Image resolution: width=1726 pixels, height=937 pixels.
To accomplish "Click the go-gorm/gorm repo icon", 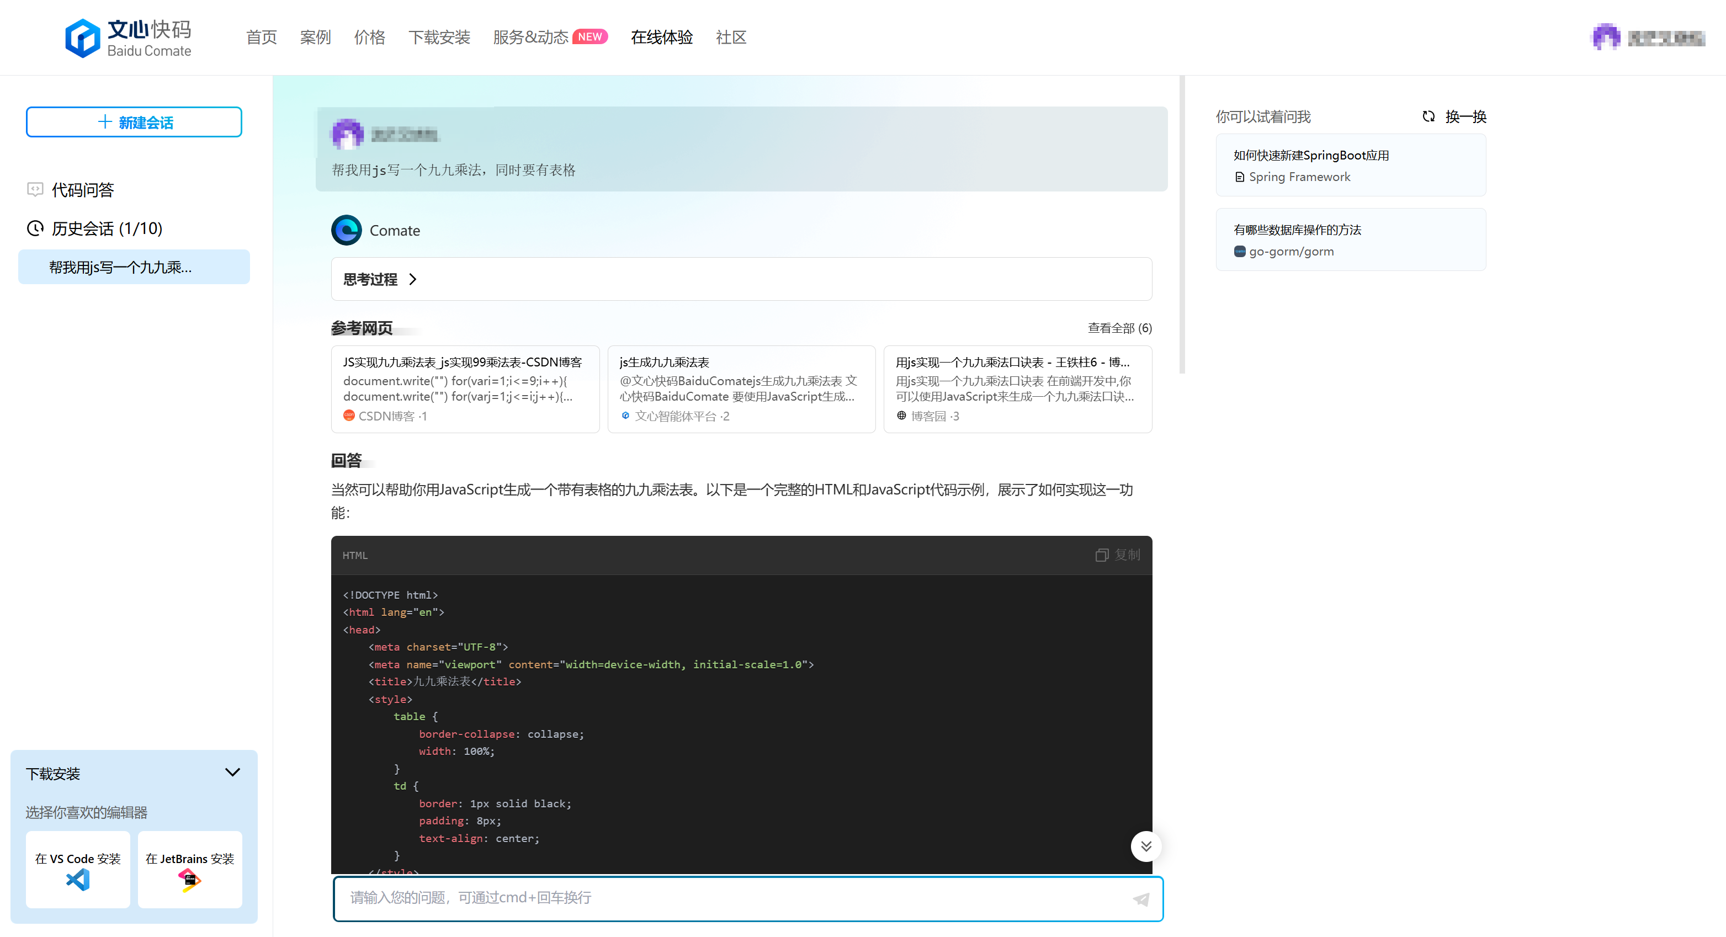I will click(x=1240, y=252).
